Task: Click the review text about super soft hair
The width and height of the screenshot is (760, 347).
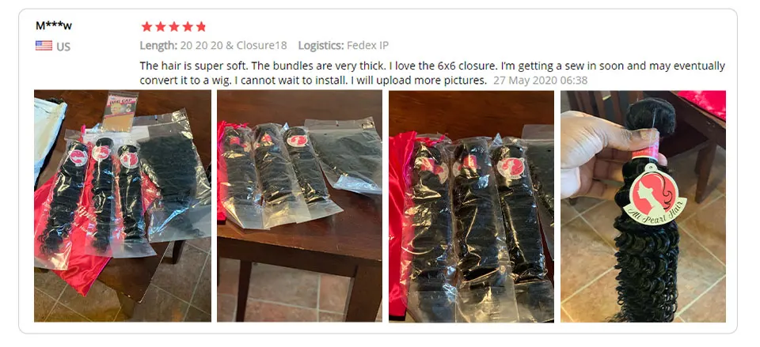Action: (432, 73)
